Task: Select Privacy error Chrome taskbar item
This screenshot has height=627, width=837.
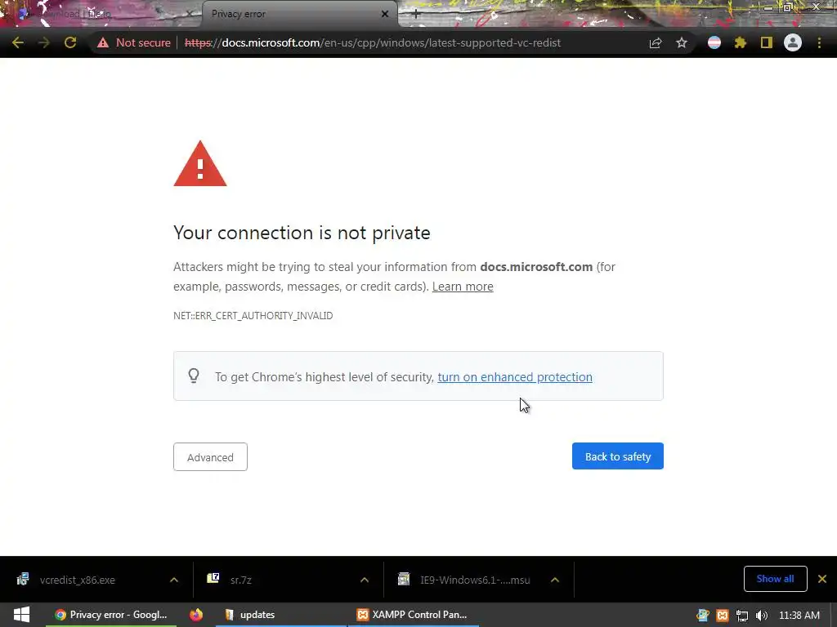Action: coord(111,615)
